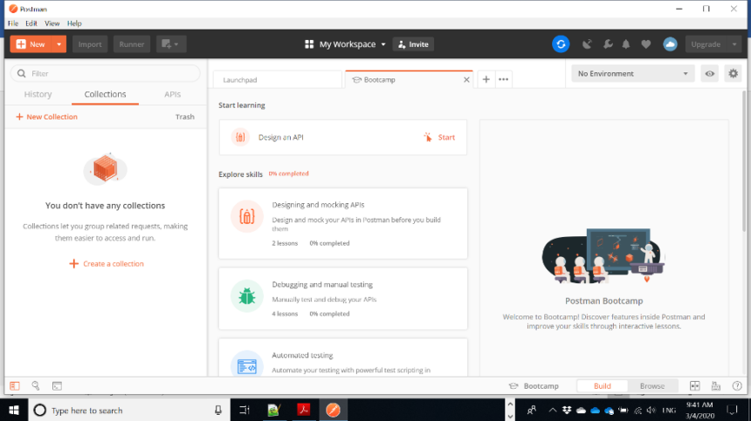This screenshot has width=751, height=421.
Task: Expand the Upgrade dropdown arrow
Action: 734,44
